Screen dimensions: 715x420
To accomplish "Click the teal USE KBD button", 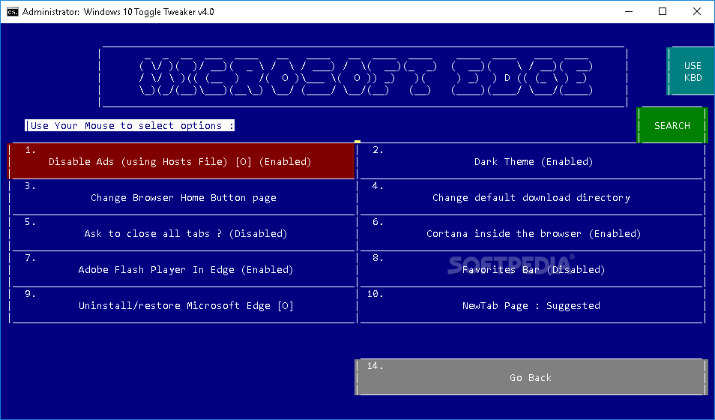I will (692, 71).
